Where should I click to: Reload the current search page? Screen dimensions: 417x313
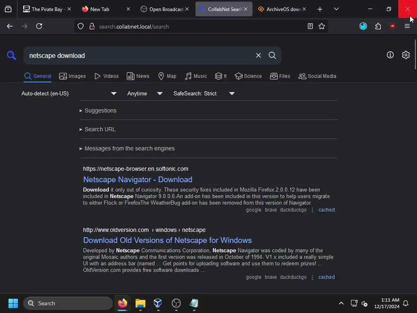click(x=39, y=26)
